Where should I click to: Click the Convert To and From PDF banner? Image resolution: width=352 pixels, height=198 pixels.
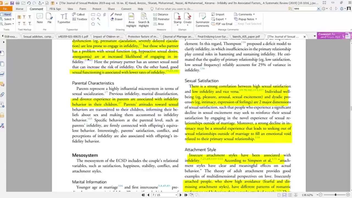click(x=334, y=36)
